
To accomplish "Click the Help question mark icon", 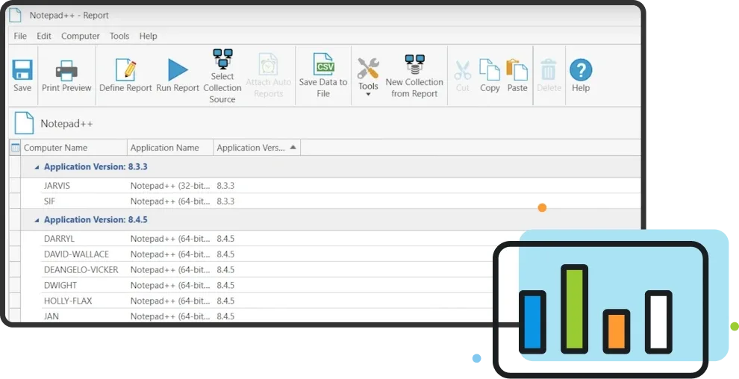I will pos(581,69).
